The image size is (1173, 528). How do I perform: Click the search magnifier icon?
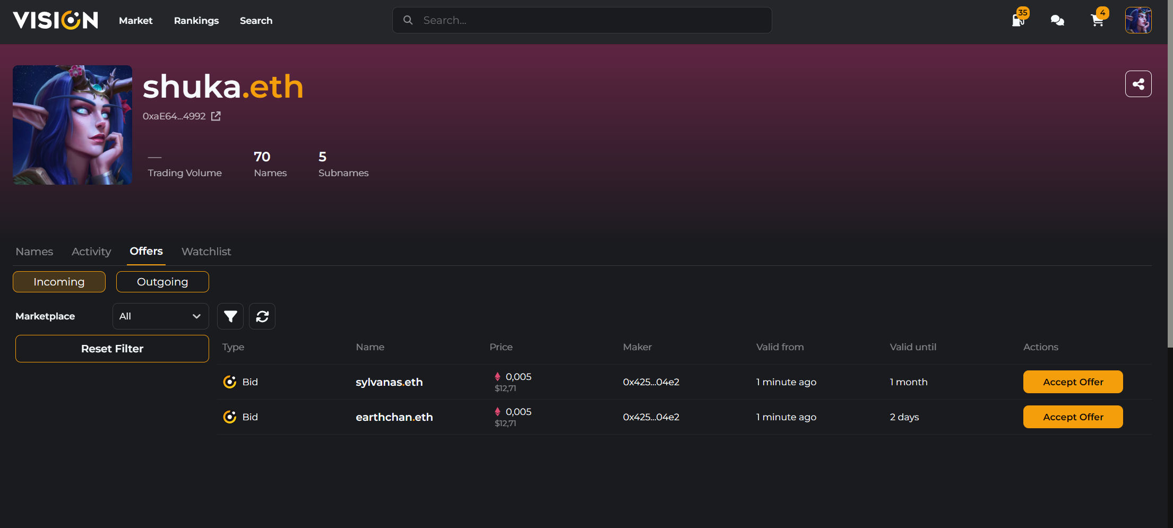click(408, 20)
